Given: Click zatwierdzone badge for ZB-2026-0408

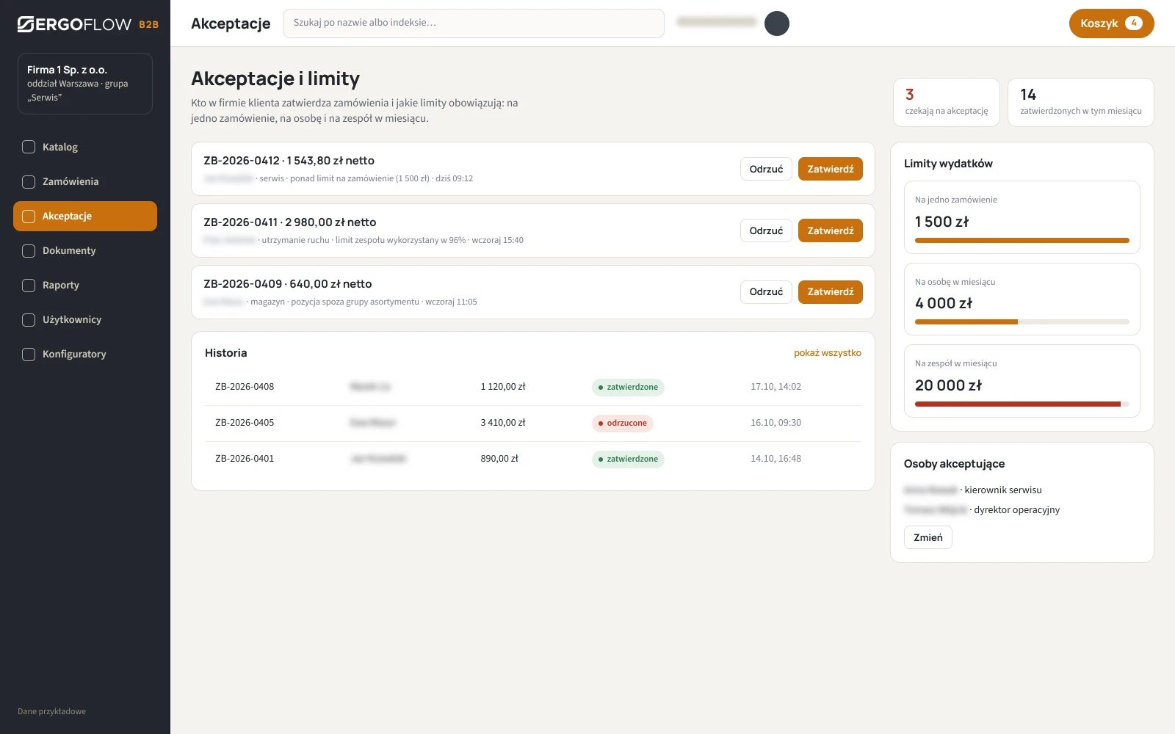Looking at the screenshot, I should pyautogui.click(x=628, y=387).
